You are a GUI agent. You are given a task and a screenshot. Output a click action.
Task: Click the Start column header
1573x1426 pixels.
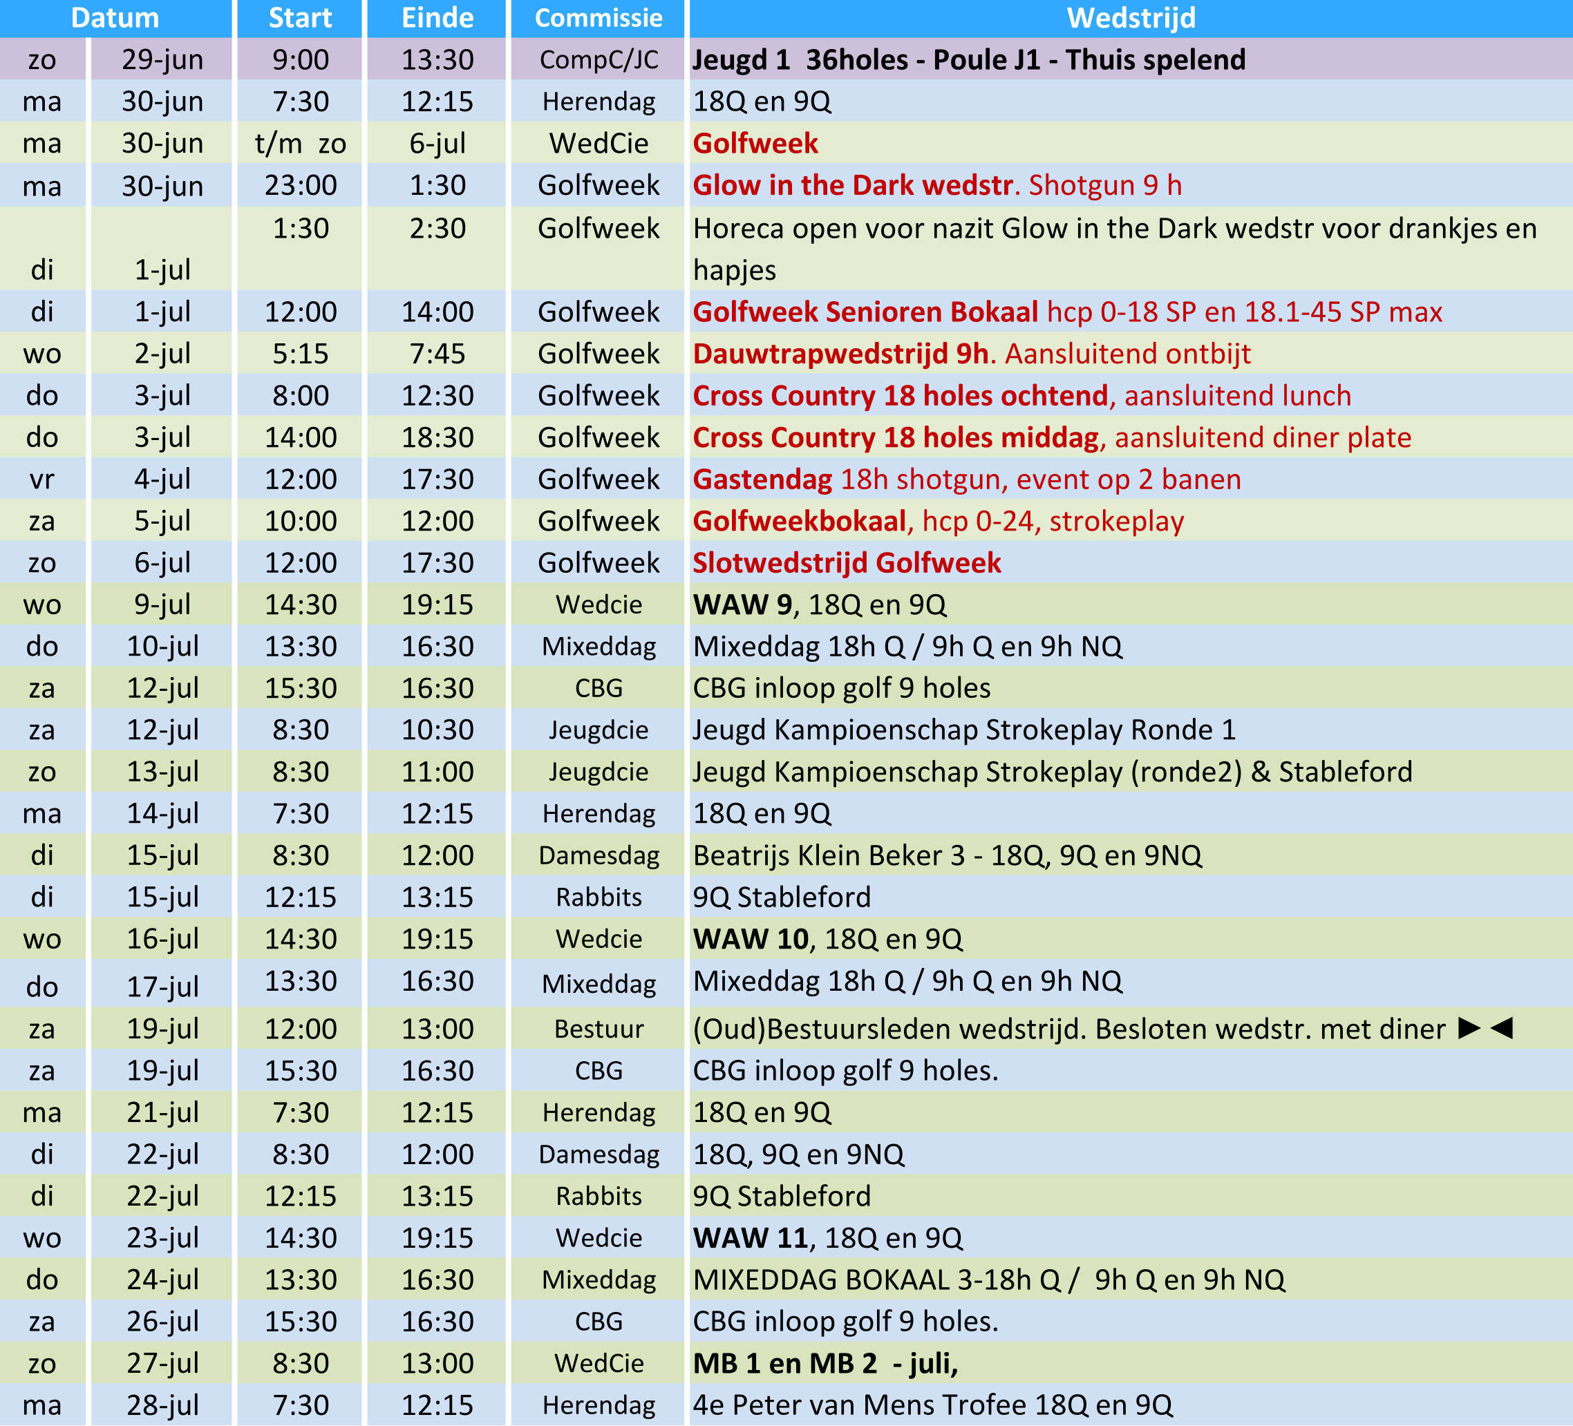click(300, 17)
